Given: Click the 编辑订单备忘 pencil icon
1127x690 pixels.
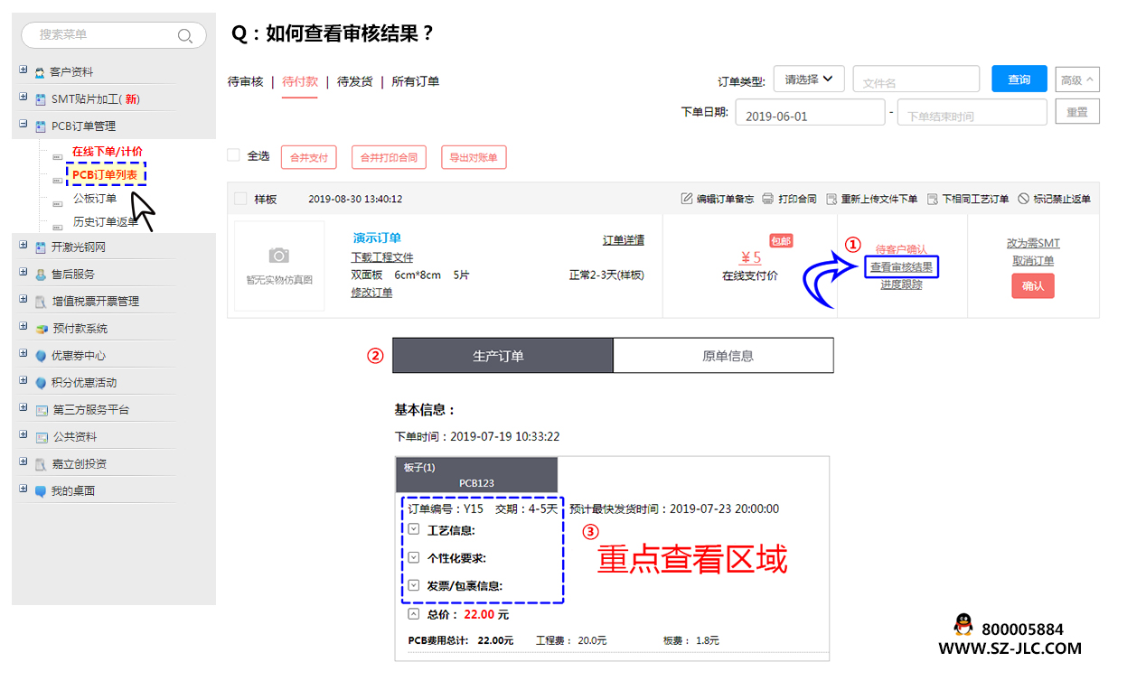Looking at the screenshot, I should (x=686, y=199).
